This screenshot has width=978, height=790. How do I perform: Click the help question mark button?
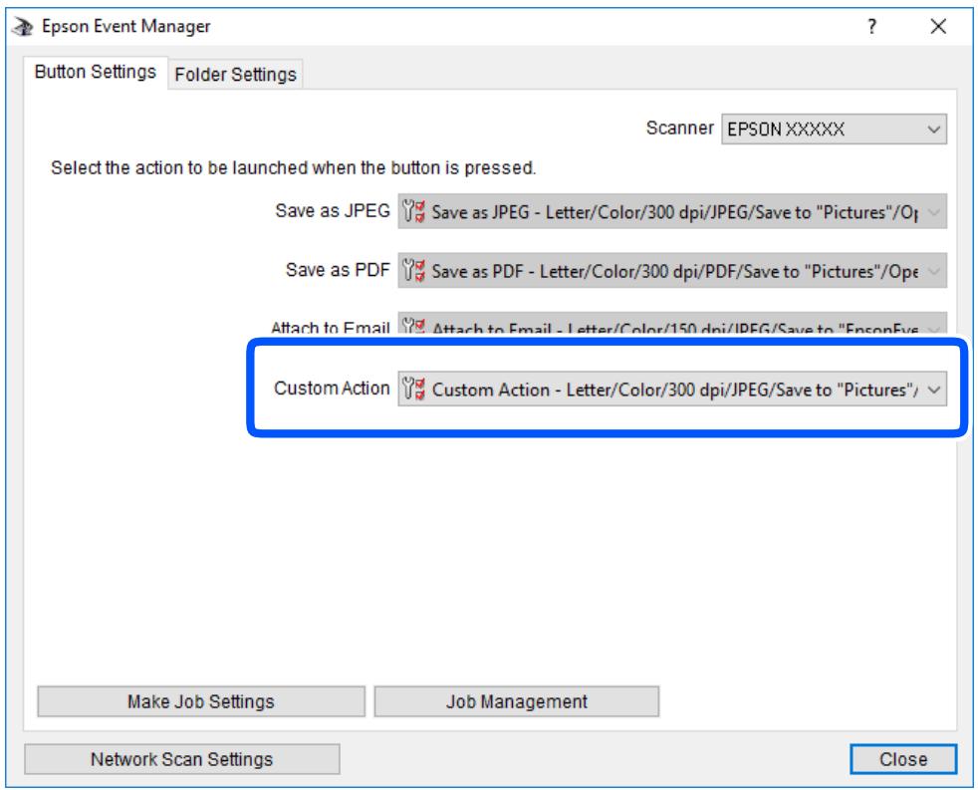872,26
